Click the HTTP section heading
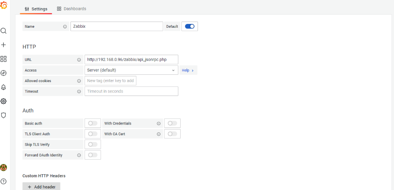 pos(29,47)
